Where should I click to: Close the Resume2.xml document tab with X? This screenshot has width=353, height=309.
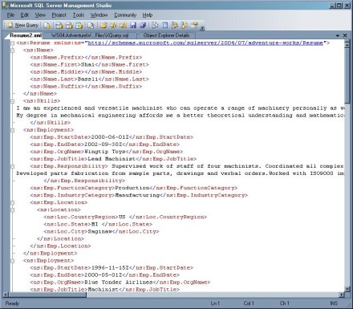coord(345,35)
